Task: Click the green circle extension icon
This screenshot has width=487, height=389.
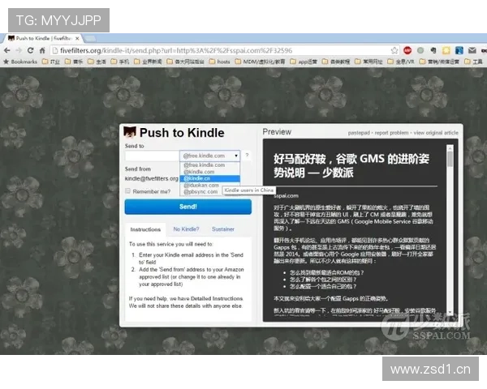Action: pos(420,50)
